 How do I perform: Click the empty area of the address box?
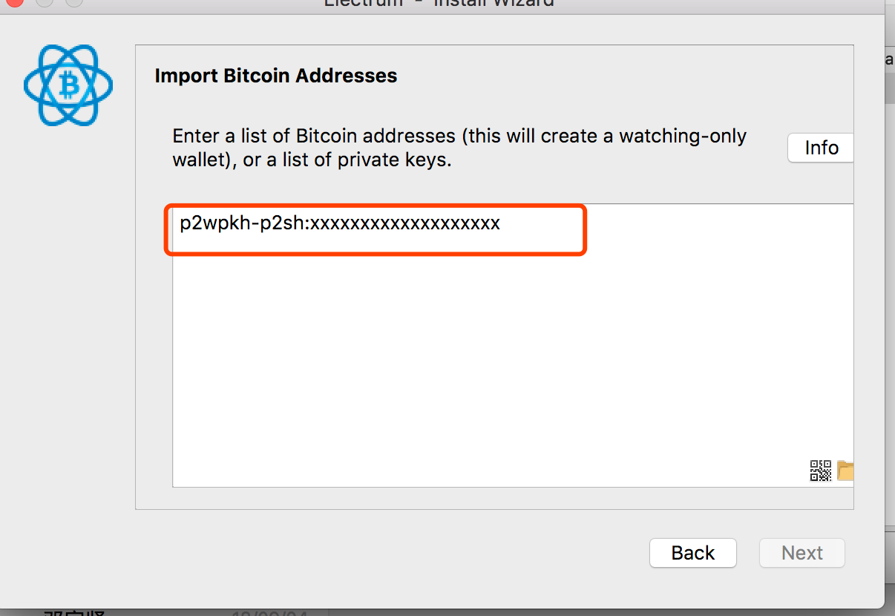(x=512, y=364)
